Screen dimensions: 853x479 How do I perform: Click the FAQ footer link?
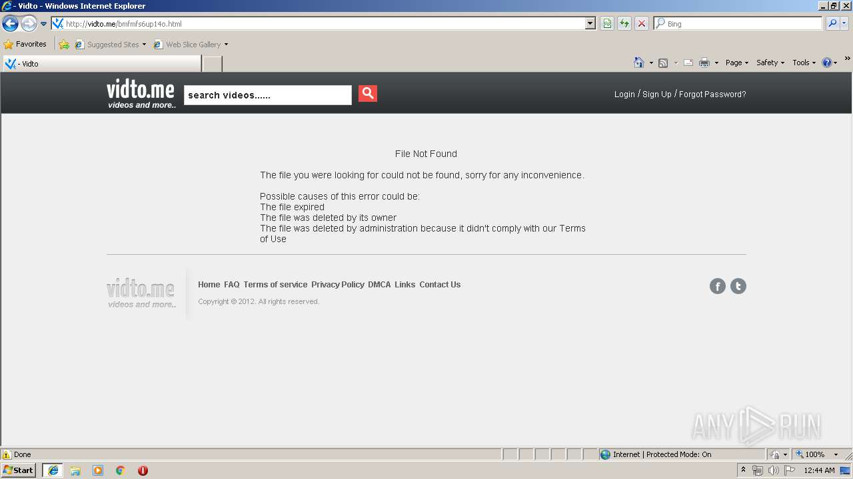pyautogui.click(x=232, y=285)
